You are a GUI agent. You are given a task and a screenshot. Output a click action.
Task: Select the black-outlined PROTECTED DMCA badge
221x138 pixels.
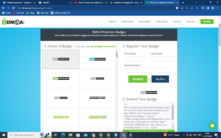pos(97,98)
